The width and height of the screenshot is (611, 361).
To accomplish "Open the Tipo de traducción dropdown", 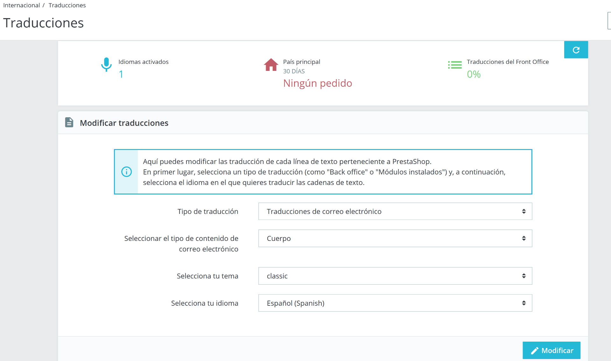I will (x=395, y=211).
